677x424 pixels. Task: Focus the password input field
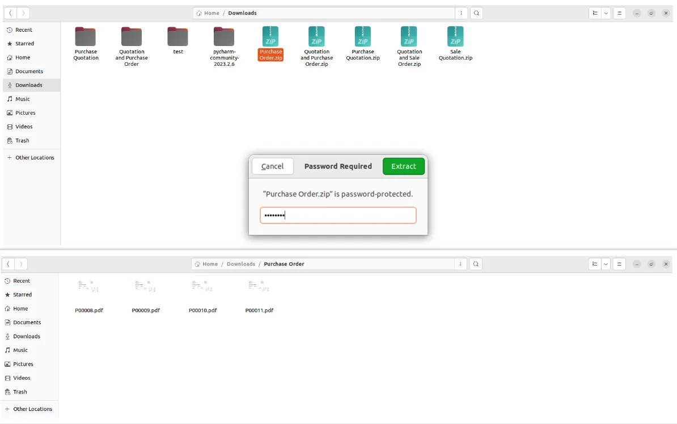(338, 215)
